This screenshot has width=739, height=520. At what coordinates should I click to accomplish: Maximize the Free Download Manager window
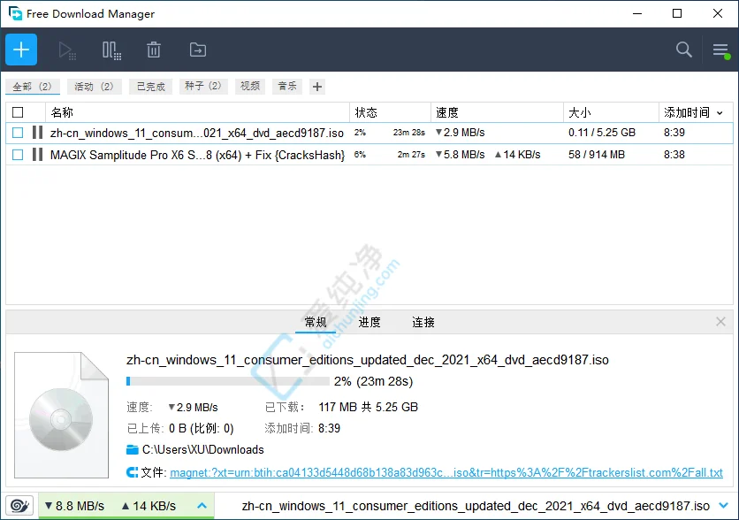tap(677, 13)
